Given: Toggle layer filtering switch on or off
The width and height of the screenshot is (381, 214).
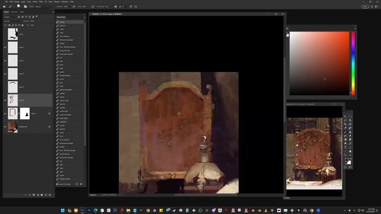Looking at the screenshot, I should [x=36, y=17].
